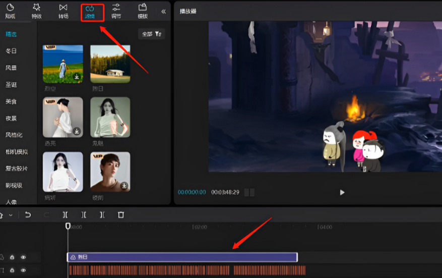The height and width of the screenshot is (278, 442).
Task: Open the 全部 filter dropdown
Action: [x=151, y=34]
